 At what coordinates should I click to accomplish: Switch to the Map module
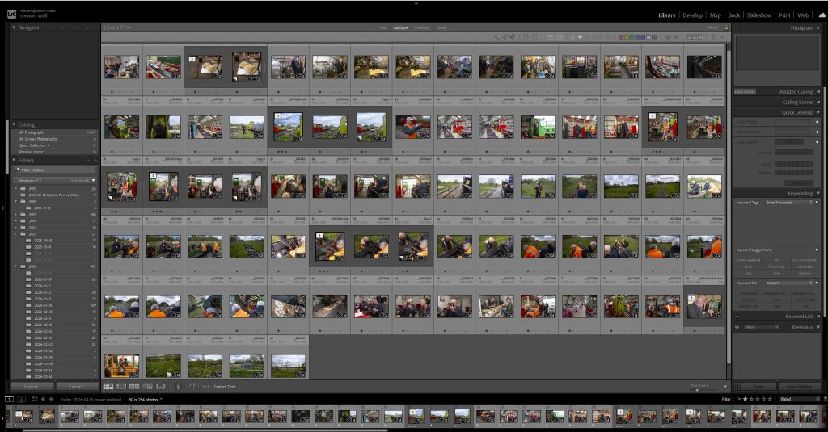[715, 15]
